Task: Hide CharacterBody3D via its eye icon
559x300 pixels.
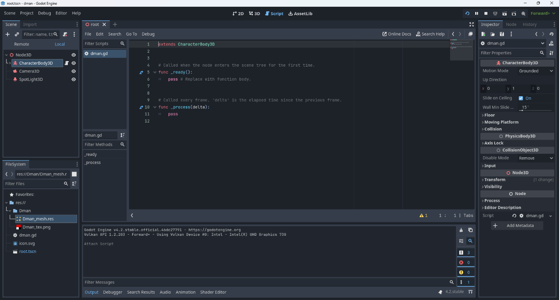Action: point(73,63)
